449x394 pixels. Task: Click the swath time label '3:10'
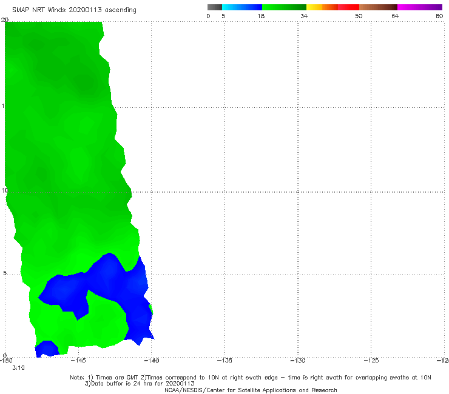[18, 368]
